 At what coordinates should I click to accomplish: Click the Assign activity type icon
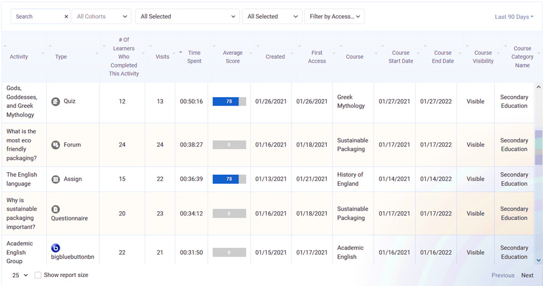(55, 179)
